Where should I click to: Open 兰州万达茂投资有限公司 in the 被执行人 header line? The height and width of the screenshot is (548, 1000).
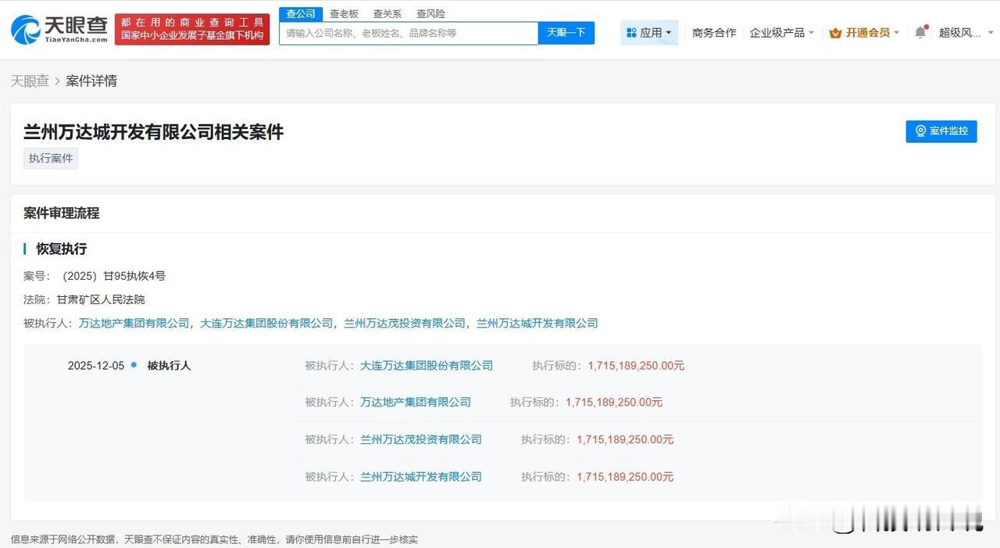coord(405,323)
